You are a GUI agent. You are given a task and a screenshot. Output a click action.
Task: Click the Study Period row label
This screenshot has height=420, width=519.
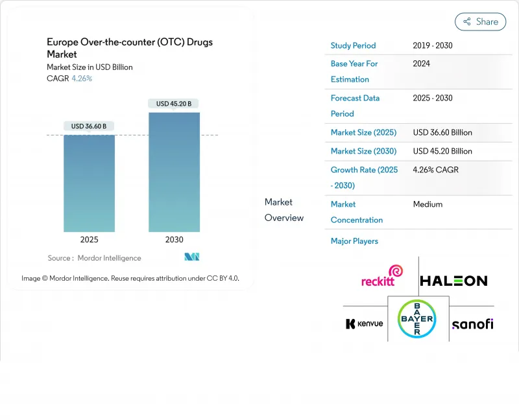(353, 45)
